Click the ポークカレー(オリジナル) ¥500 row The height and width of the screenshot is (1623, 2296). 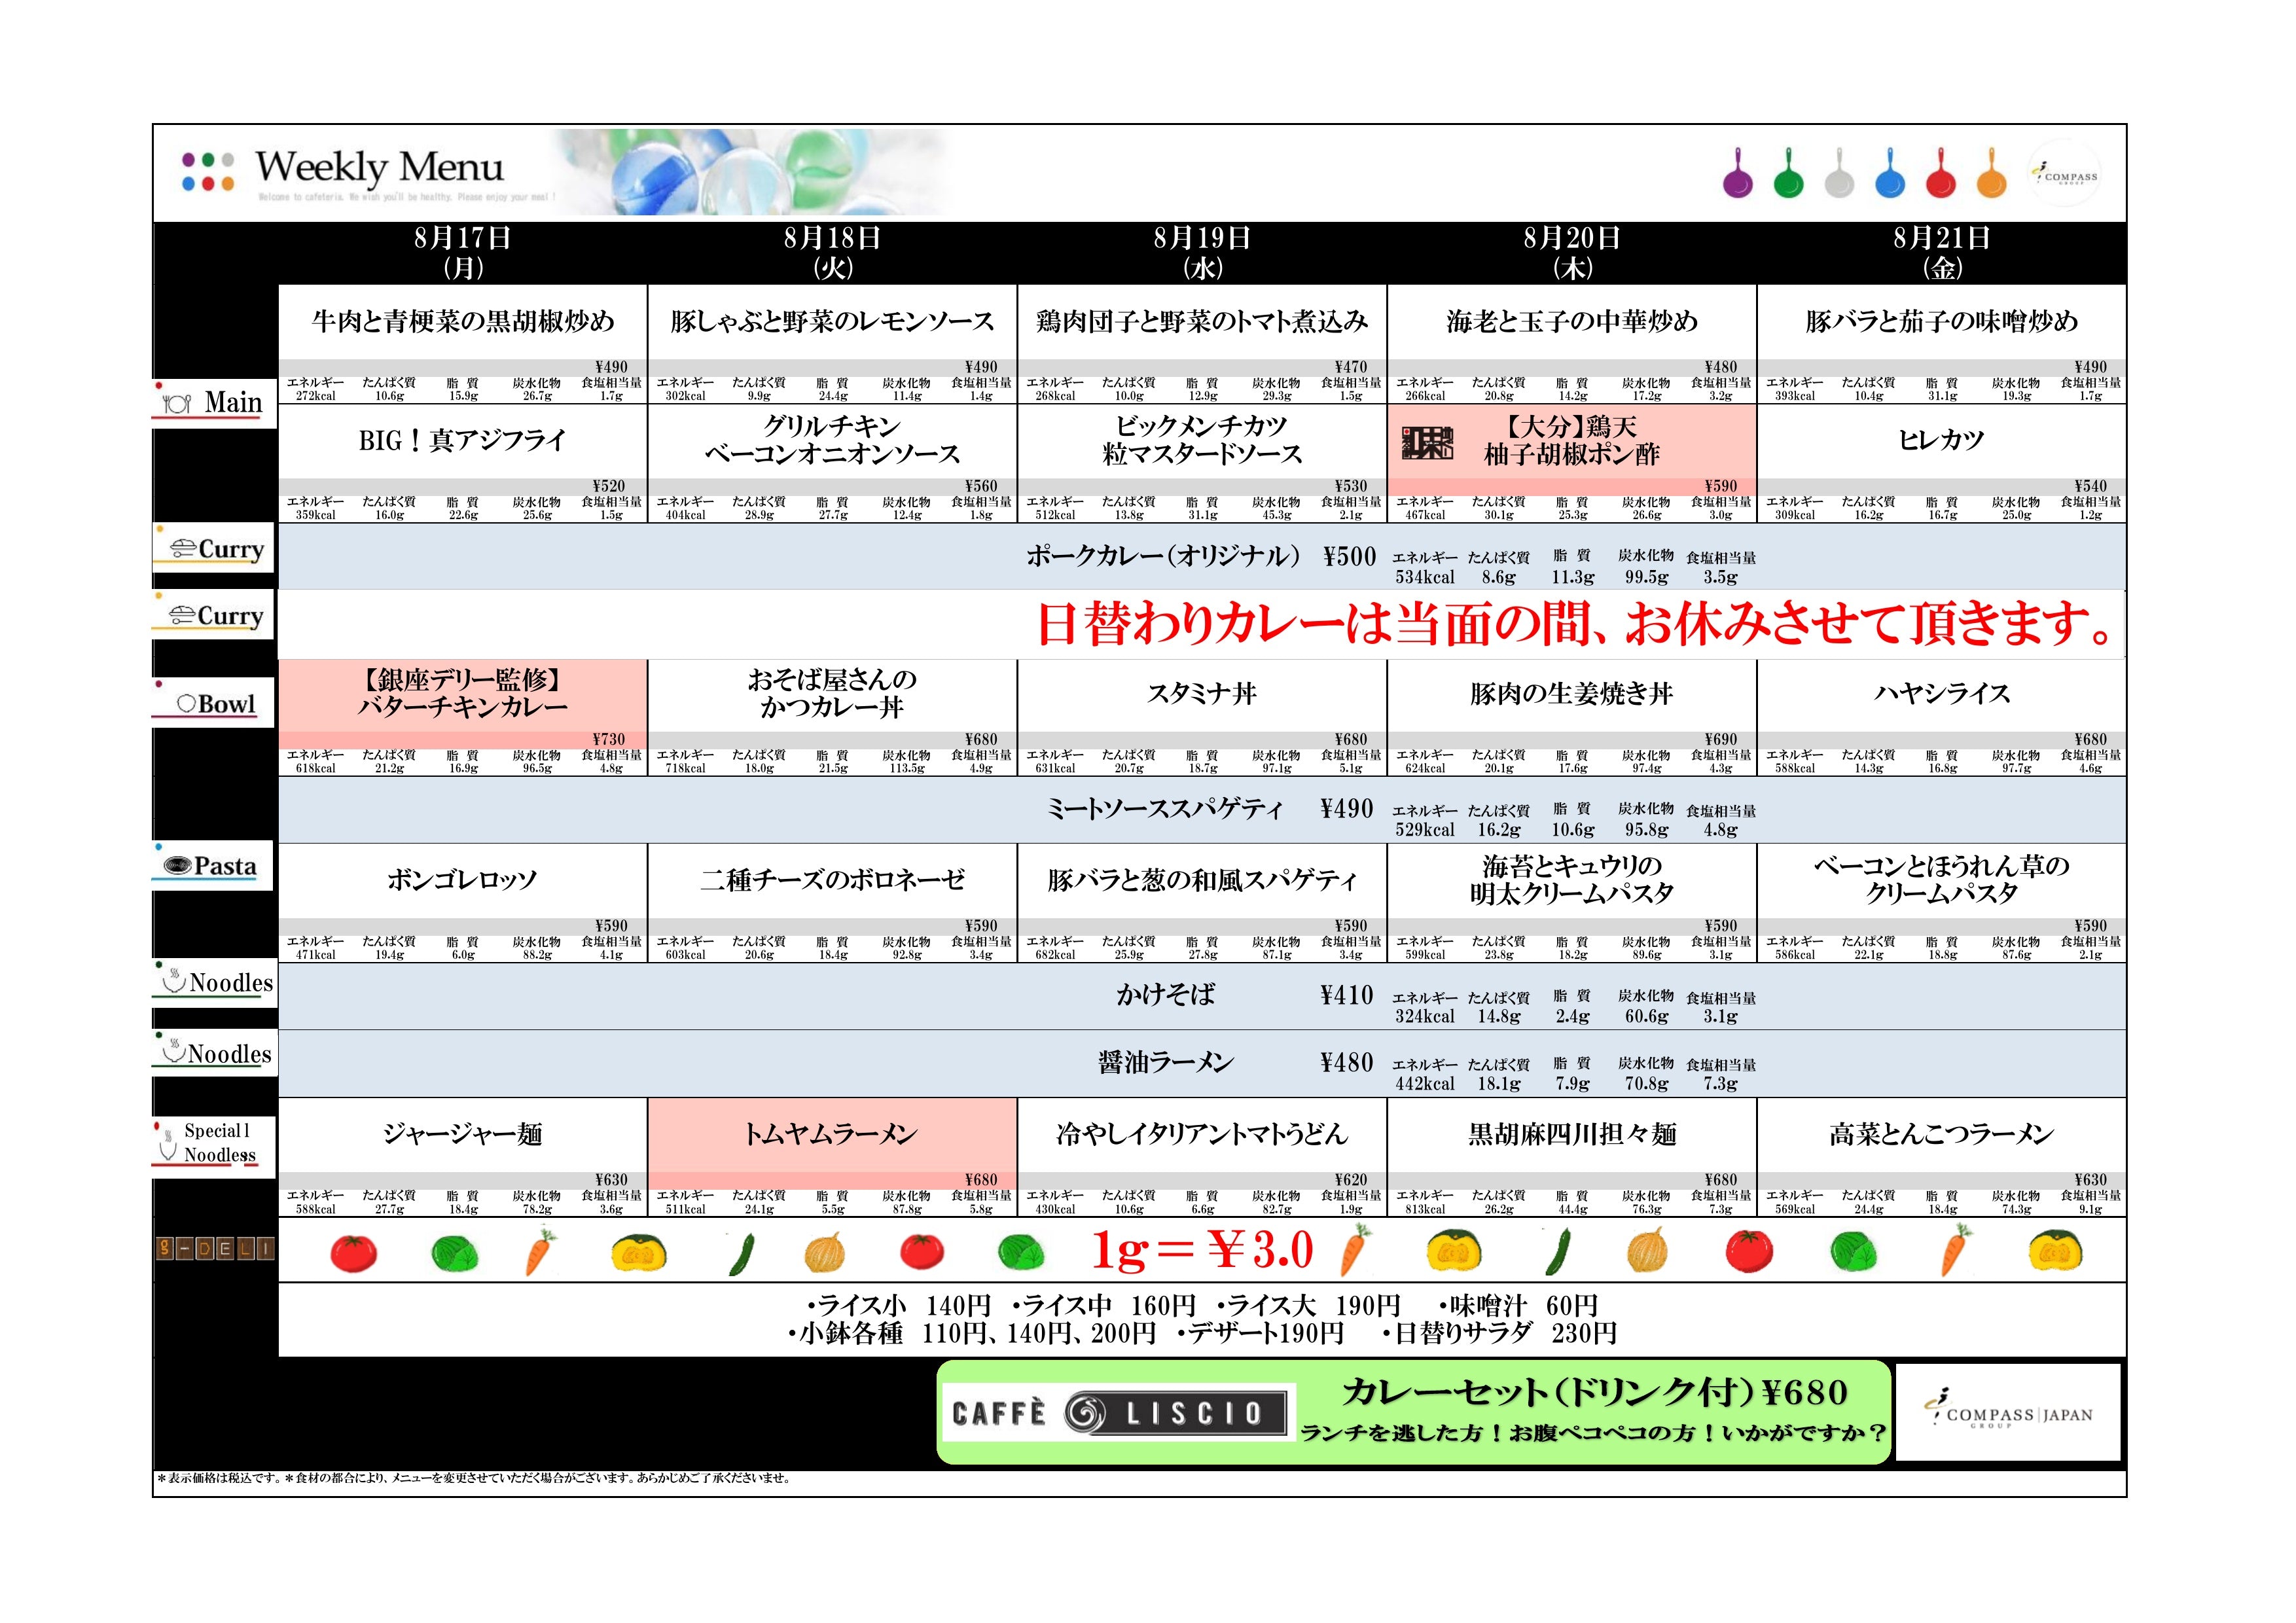(1202, 557)
